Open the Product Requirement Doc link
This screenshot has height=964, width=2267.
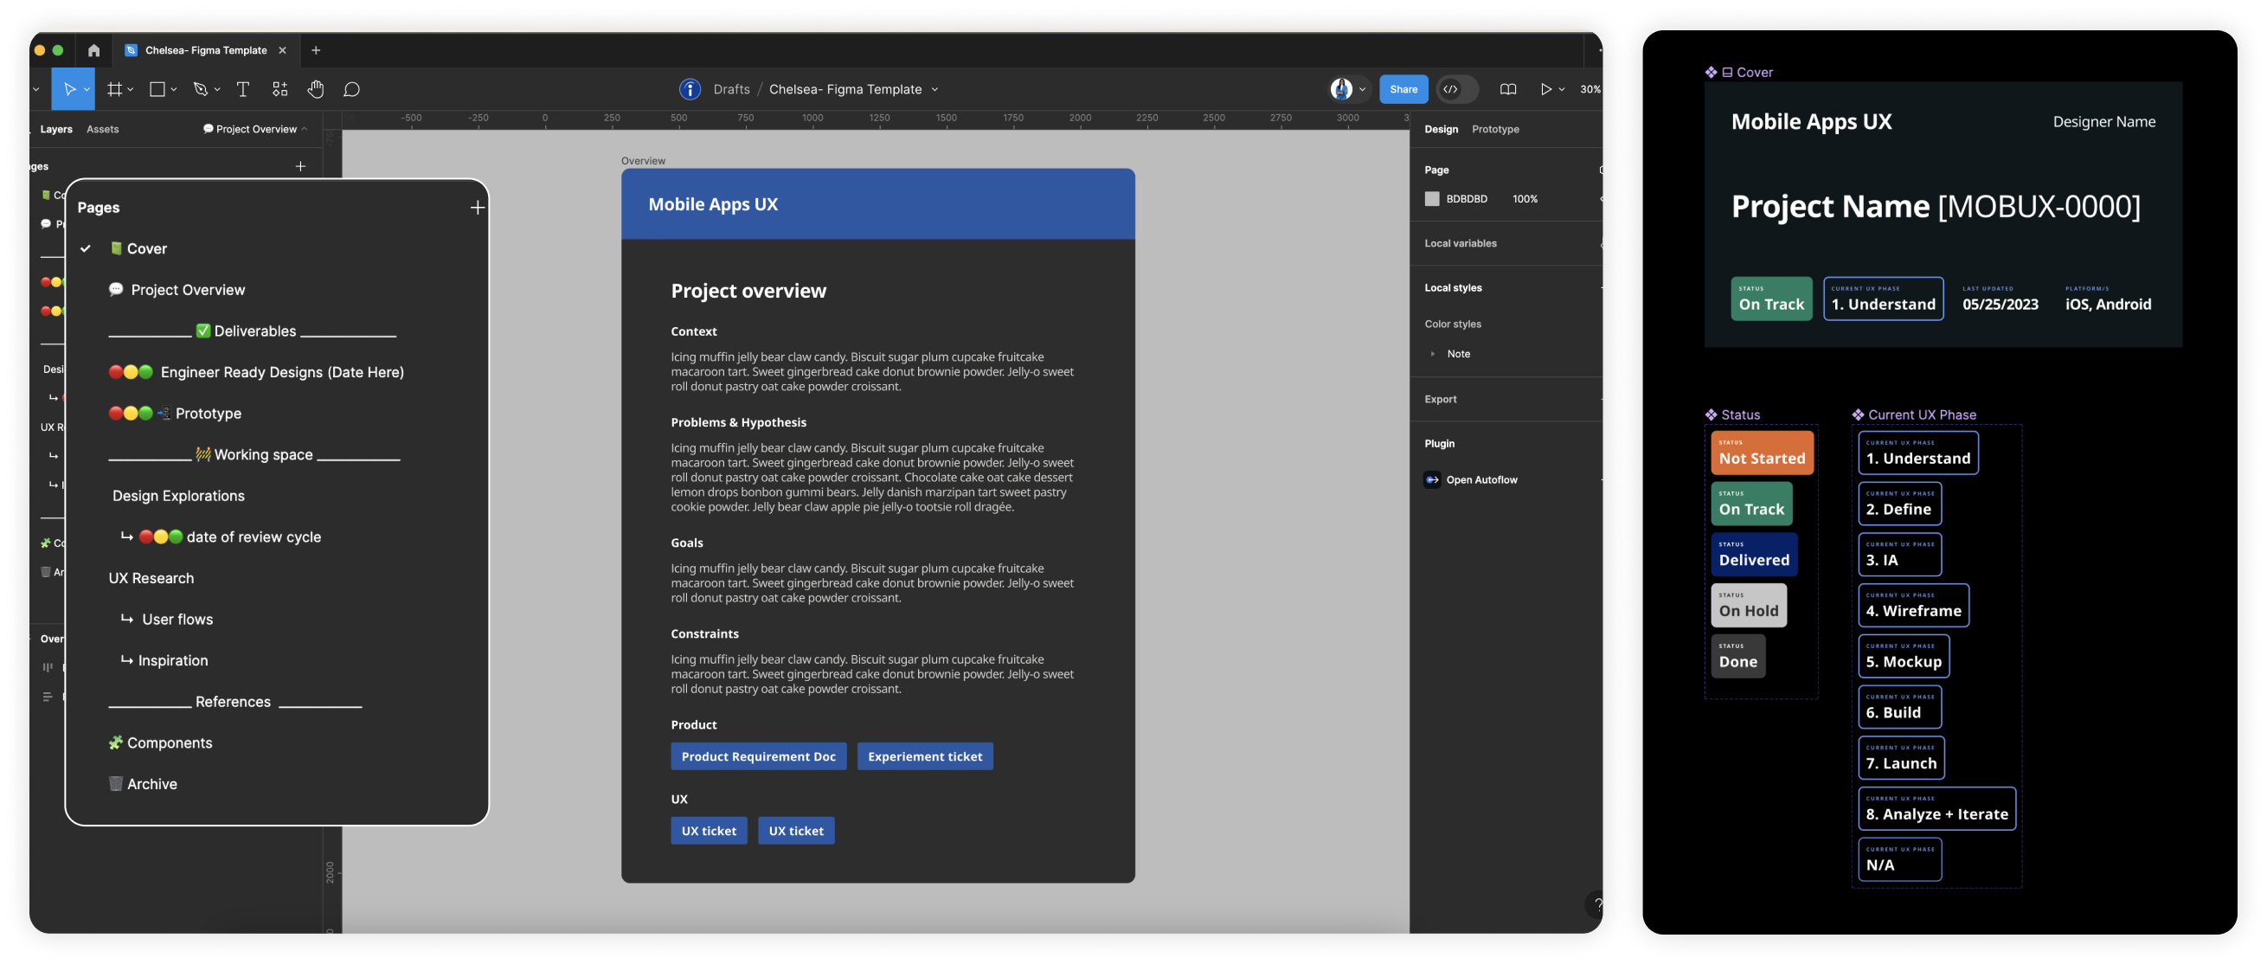coord(758,756)
